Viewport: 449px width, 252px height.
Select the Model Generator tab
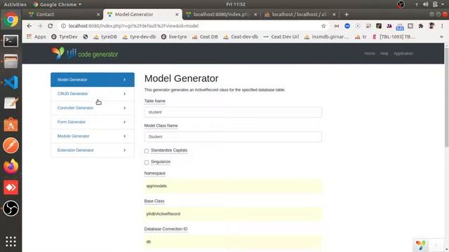[x=142, y=14]
